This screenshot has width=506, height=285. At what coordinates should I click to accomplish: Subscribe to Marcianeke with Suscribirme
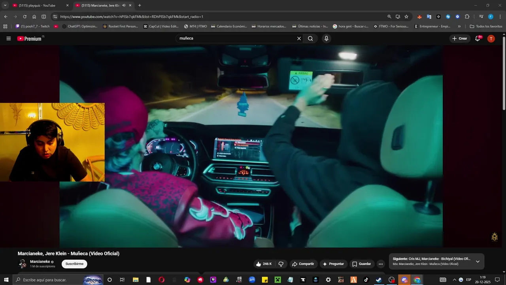pyautogui.click(x=74, y=264)
